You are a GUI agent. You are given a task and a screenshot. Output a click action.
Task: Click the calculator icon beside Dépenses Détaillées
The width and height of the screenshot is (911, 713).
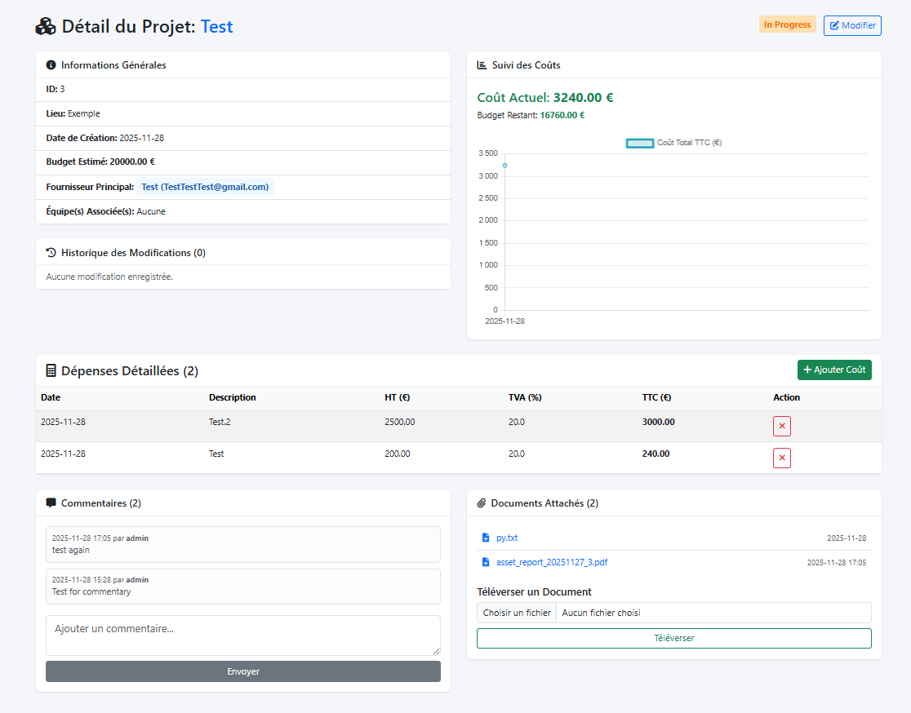(x=51, y=371)
